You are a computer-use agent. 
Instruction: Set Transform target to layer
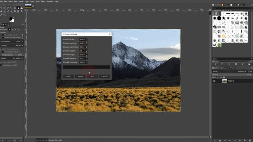coord(9,30)
